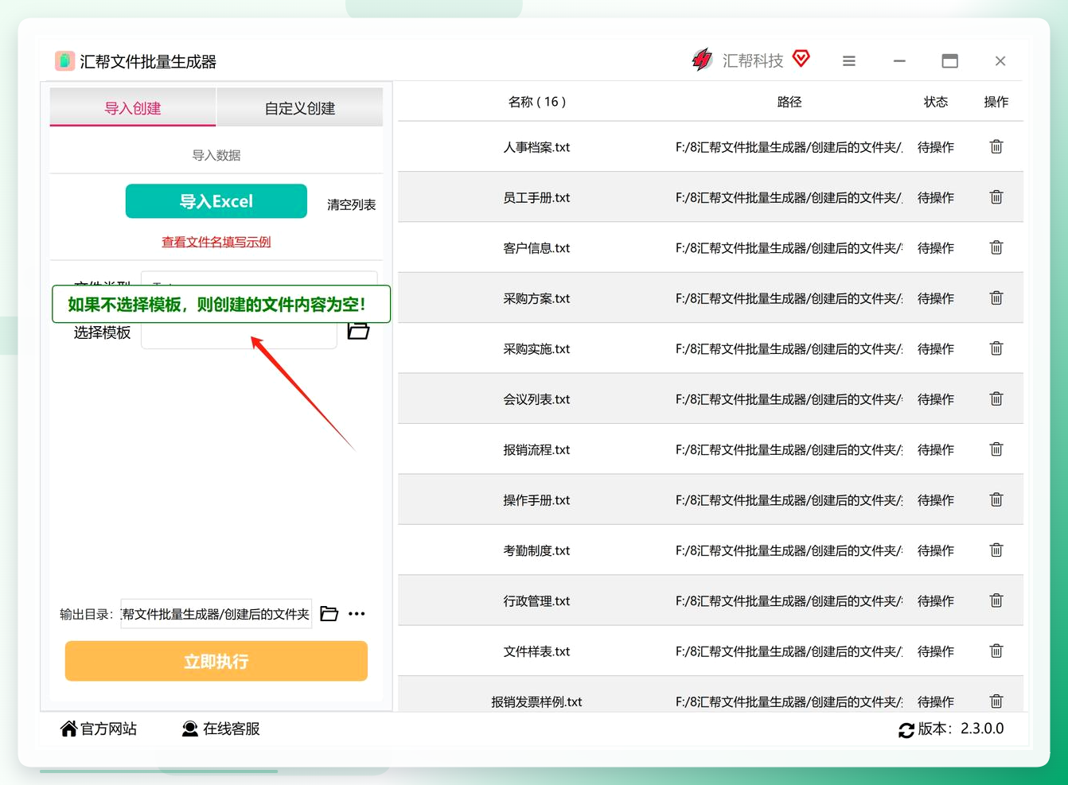
Task: Open template folder browse icon
Action: tap(358, 331)
